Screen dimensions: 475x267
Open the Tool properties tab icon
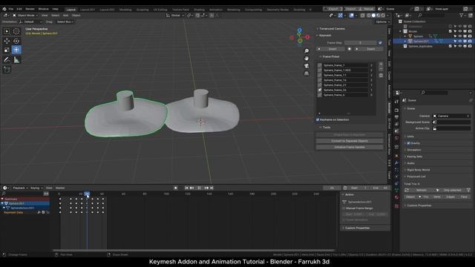pyautogui.click(x=396, y=102)
